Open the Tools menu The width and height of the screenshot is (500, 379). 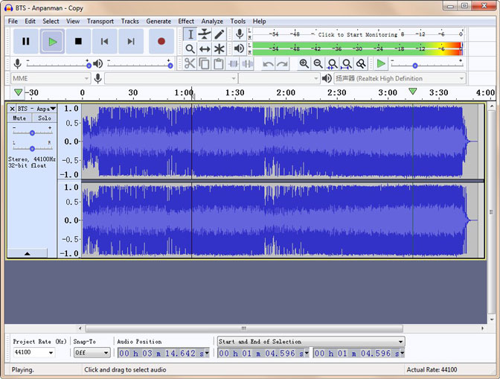[x=238, y=22]
